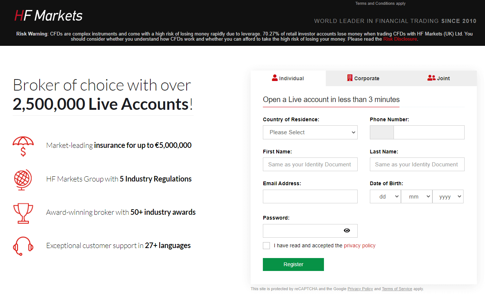Click '2,500,000 Live Accounts' headline text

(101, 104)
